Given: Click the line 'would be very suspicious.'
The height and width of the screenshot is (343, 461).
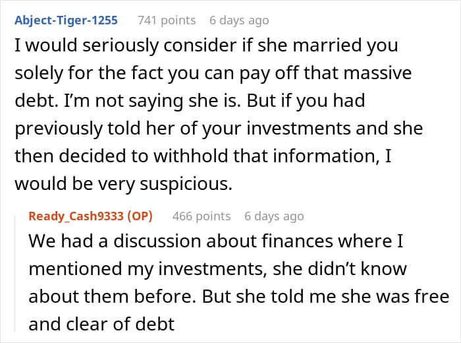Looking at the screenshot, I should pyautogui.click(x=124, y=184).
